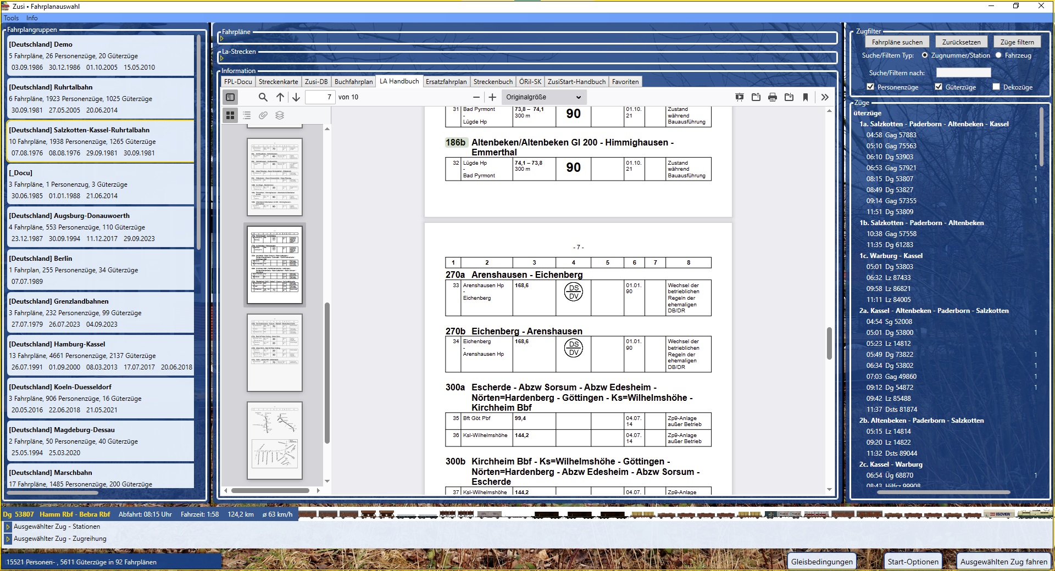The width and height of the screenshot is (1055, 571).
Task: Zoom in with the plus icon
Action: [492, 97]
